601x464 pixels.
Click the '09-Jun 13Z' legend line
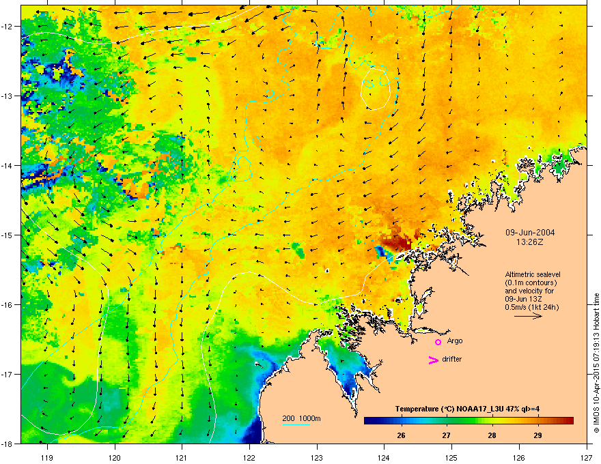(523, 299)
